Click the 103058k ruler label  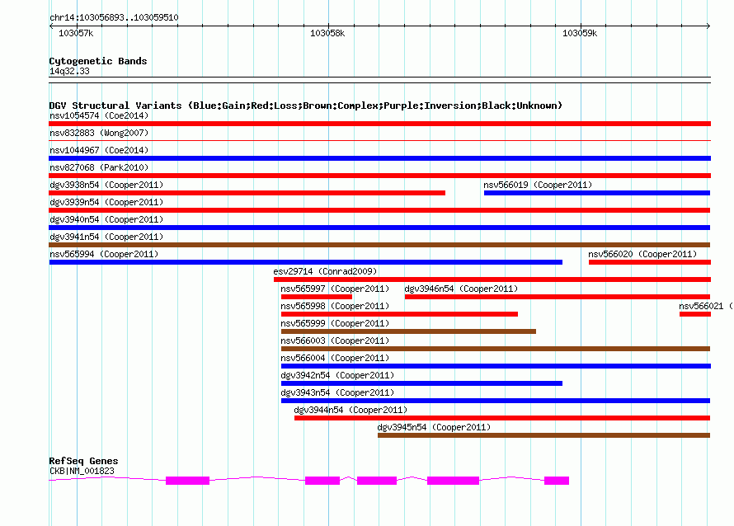pos(327,33)
